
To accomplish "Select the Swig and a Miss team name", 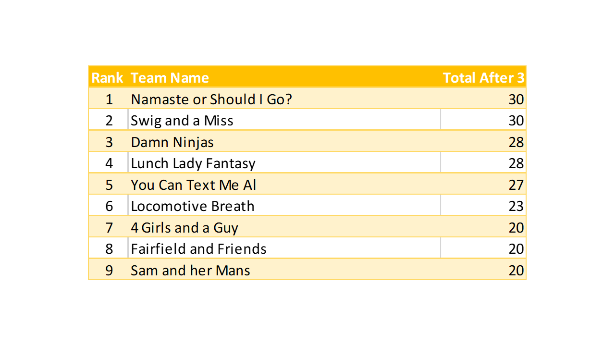I will (x=182, y=121).
